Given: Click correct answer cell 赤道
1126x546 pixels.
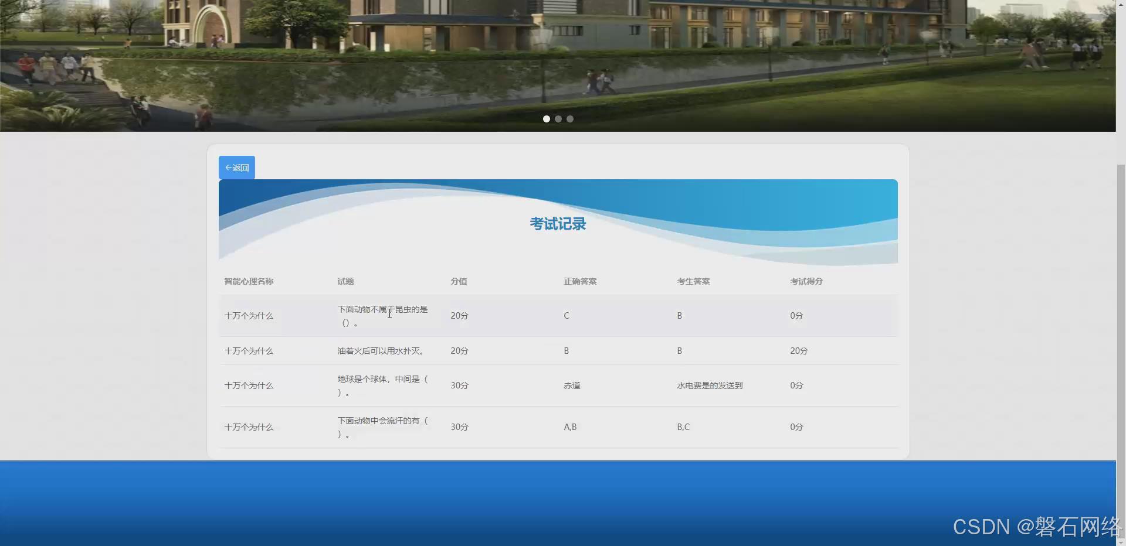Looking at the screenshot, I should click(572, 385).
